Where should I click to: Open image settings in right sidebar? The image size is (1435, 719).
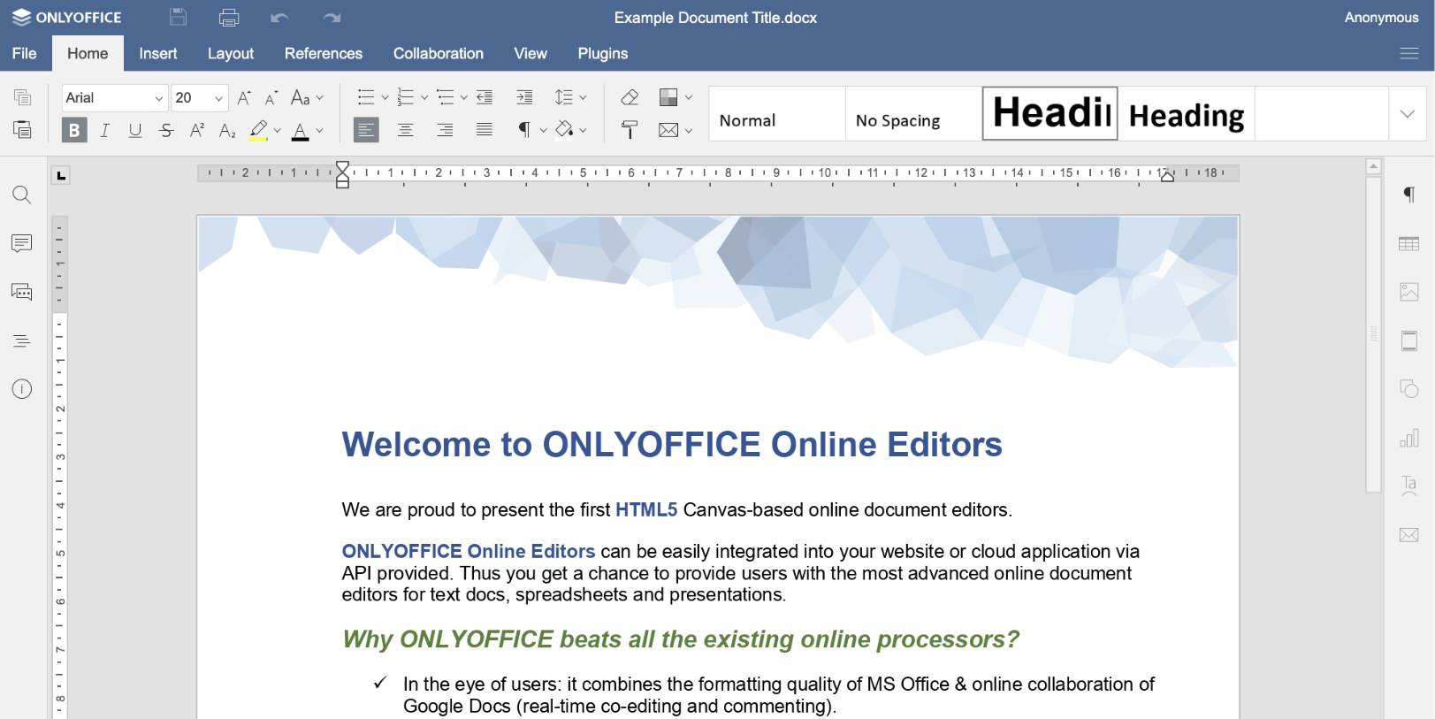click(1409, 292)
